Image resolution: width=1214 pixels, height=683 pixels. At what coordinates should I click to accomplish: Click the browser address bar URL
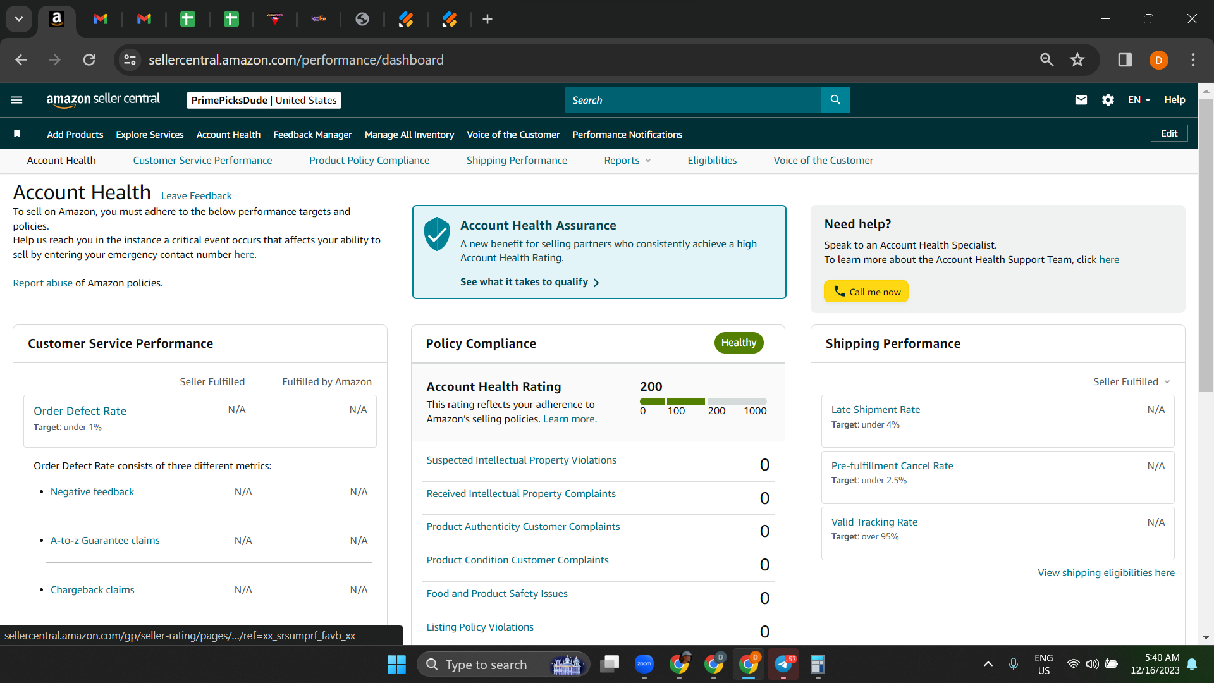point(296,60)
